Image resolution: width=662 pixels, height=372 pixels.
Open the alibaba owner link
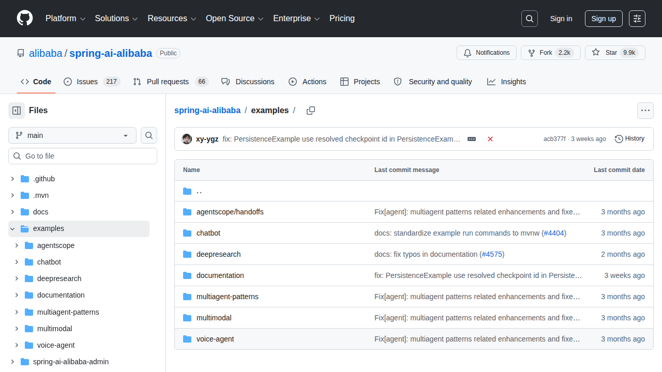[46, 53]
